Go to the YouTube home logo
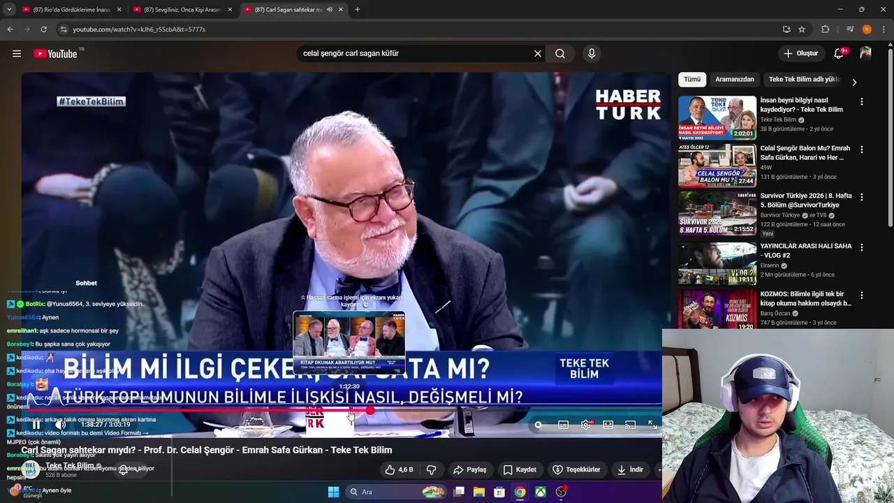Image resolution: width=894 pixels, height=503 pixels. tap(55, 54)
